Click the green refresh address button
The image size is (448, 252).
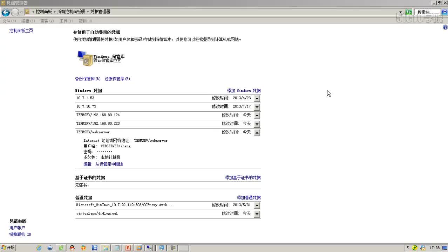pos(409,12)
